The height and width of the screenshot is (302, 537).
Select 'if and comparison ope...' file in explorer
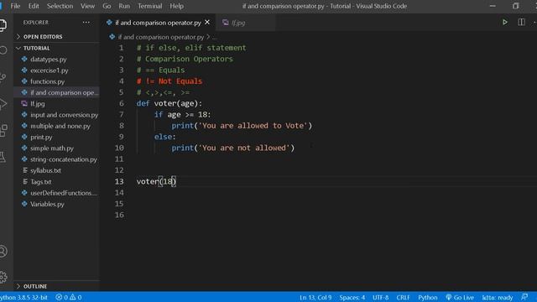coord(56,92)
